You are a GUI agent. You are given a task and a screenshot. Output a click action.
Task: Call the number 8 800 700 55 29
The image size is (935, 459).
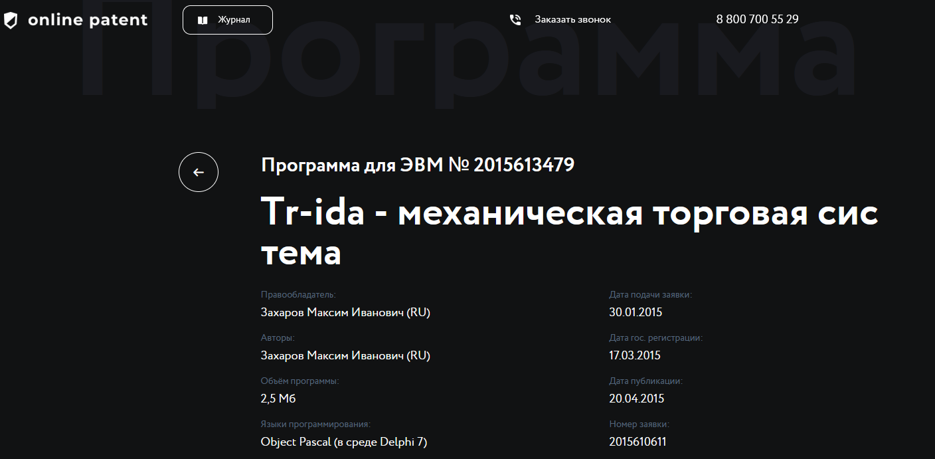click(757, 19)
